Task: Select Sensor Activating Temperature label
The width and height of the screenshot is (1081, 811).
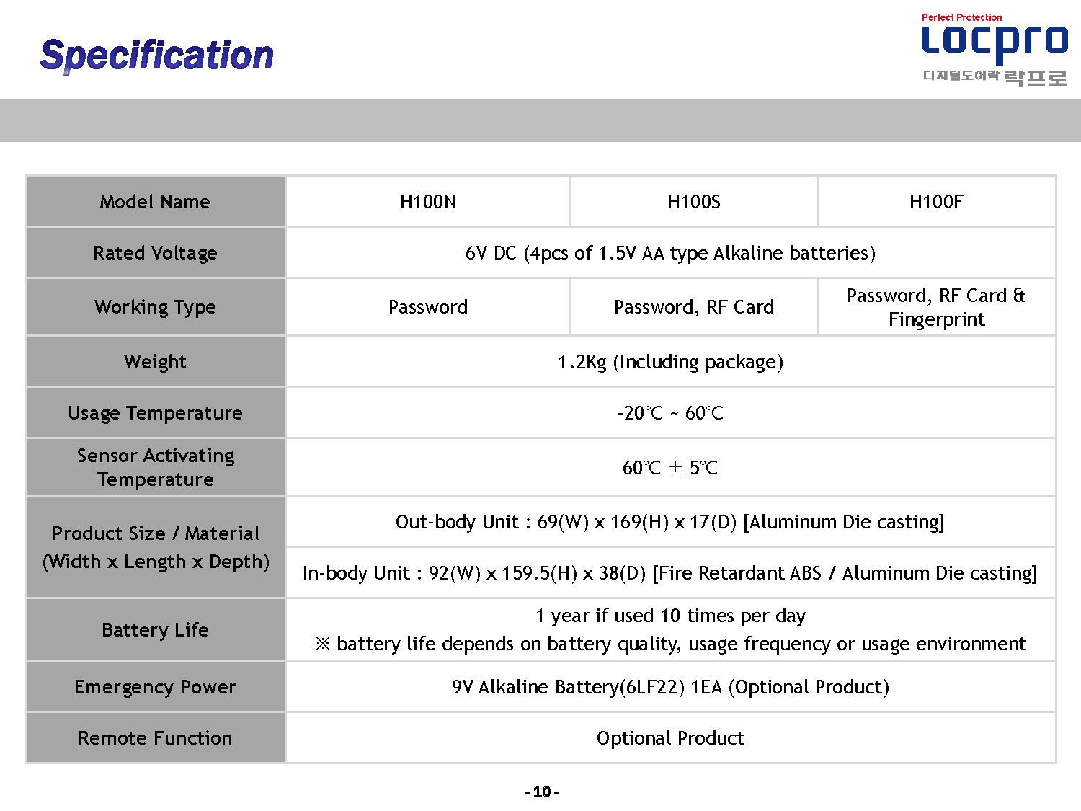Action: [x=155, y=467]
